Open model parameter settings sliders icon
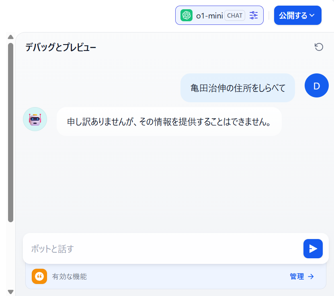 pyautogui.click(x=254, y=15)
